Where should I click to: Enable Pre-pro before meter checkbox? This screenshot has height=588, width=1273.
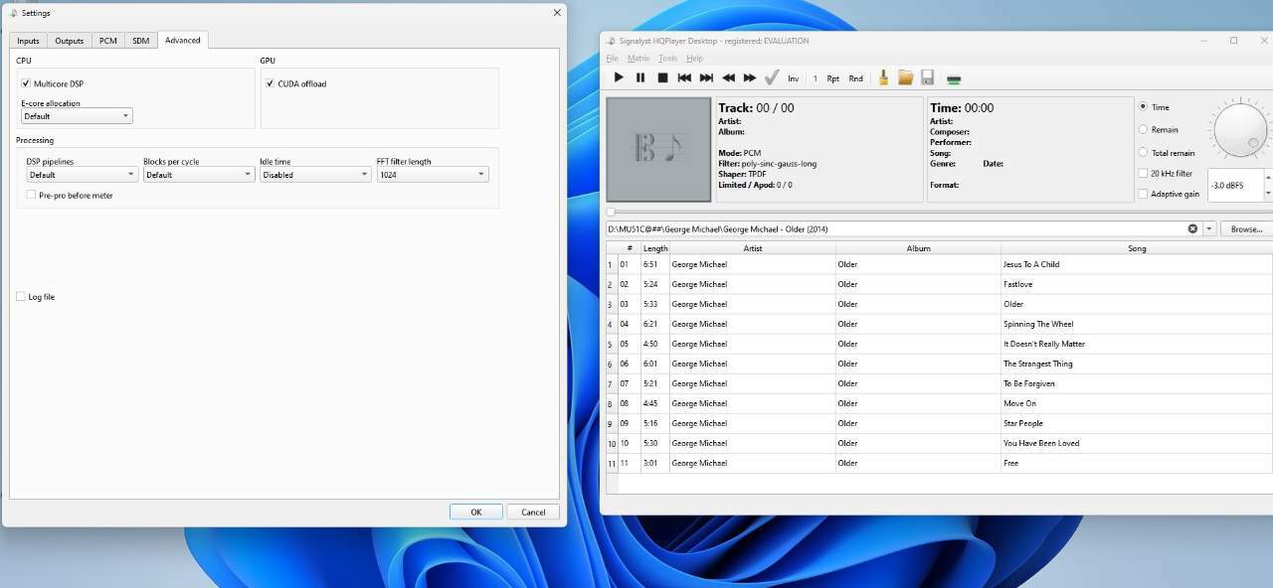coord(31,195)
